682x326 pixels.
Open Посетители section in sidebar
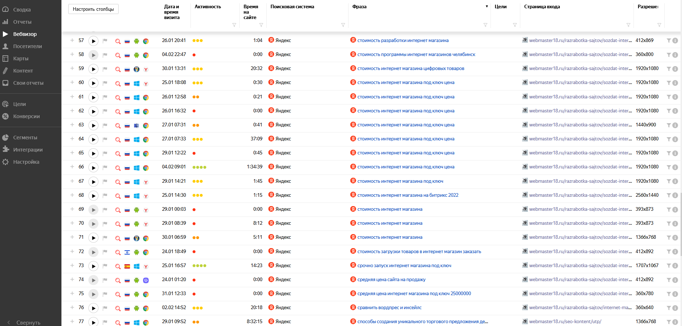click(x=27, y=46)
